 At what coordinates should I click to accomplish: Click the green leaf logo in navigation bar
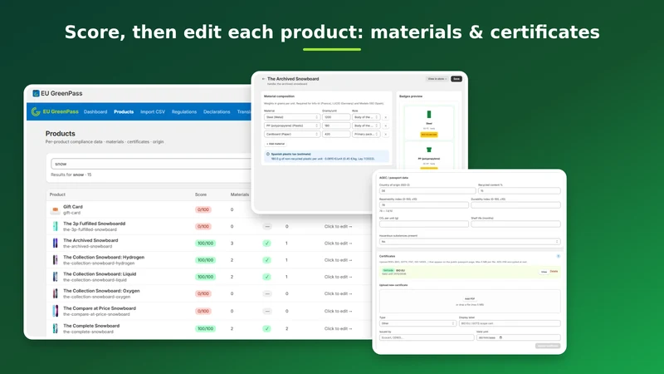pos(36,111)
